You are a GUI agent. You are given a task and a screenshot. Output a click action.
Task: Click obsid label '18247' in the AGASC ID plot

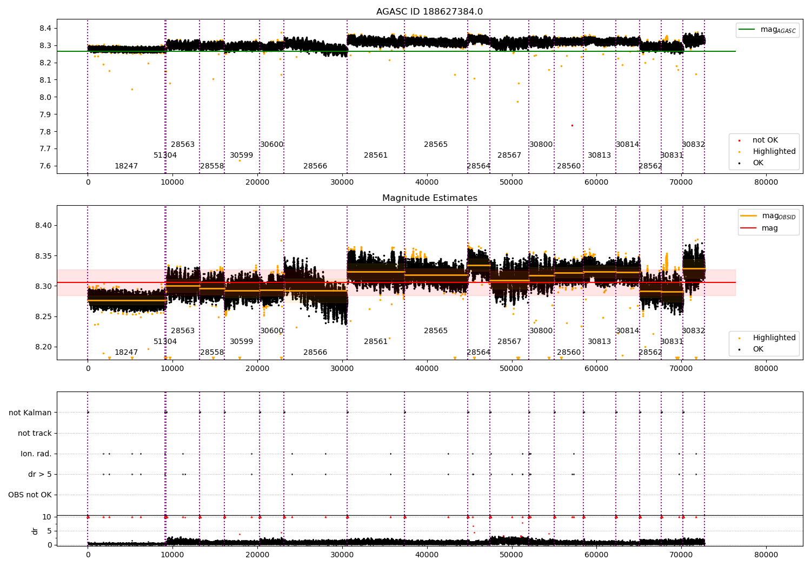tap(126, 166)
